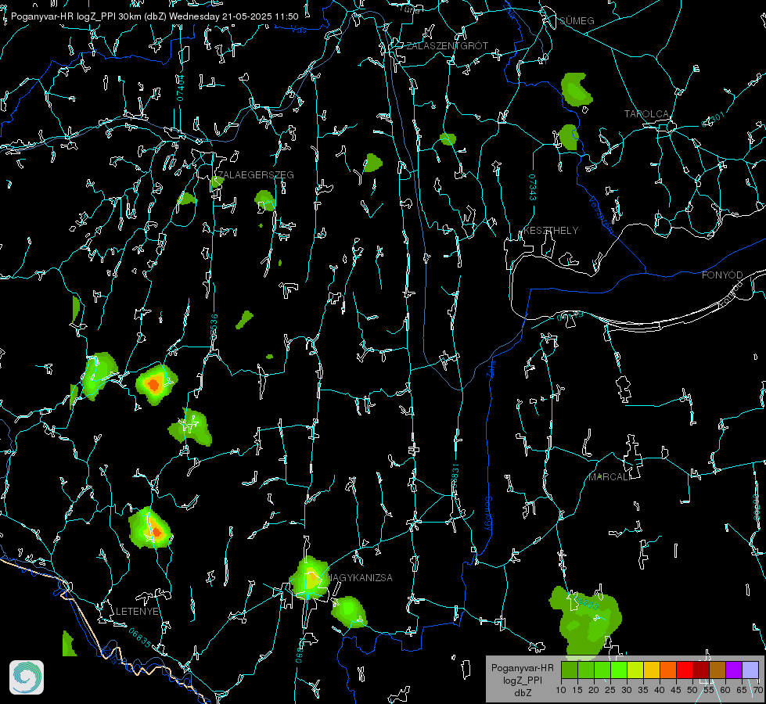The height and width of the screenshot is (704, 766).
Task: Click the Veszprém border label
Action: click(602, 214)
